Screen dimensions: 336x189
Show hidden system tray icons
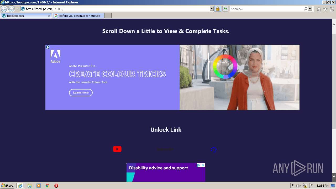point(293,186)
